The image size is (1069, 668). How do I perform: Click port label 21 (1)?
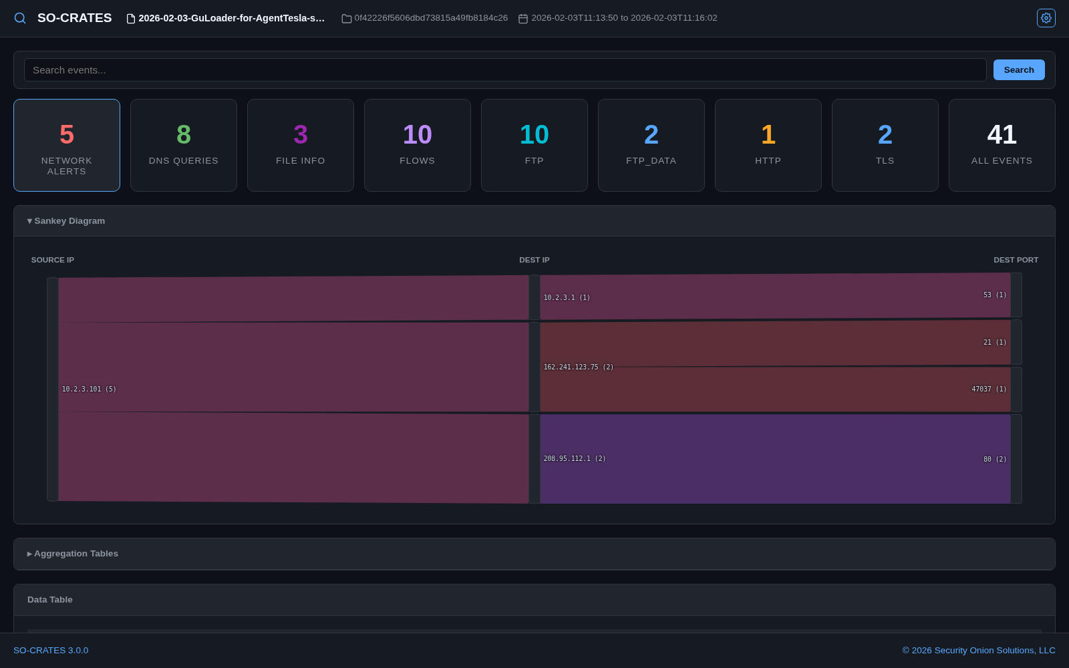point(995,343)
